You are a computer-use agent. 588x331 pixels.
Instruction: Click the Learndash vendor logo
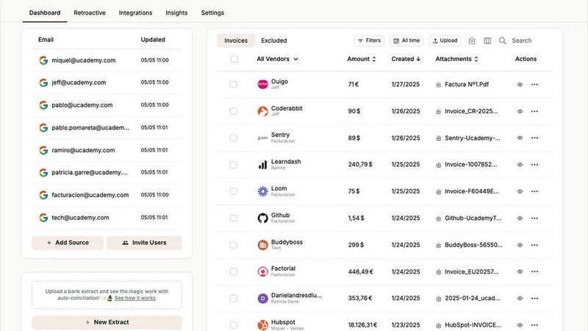262,164
